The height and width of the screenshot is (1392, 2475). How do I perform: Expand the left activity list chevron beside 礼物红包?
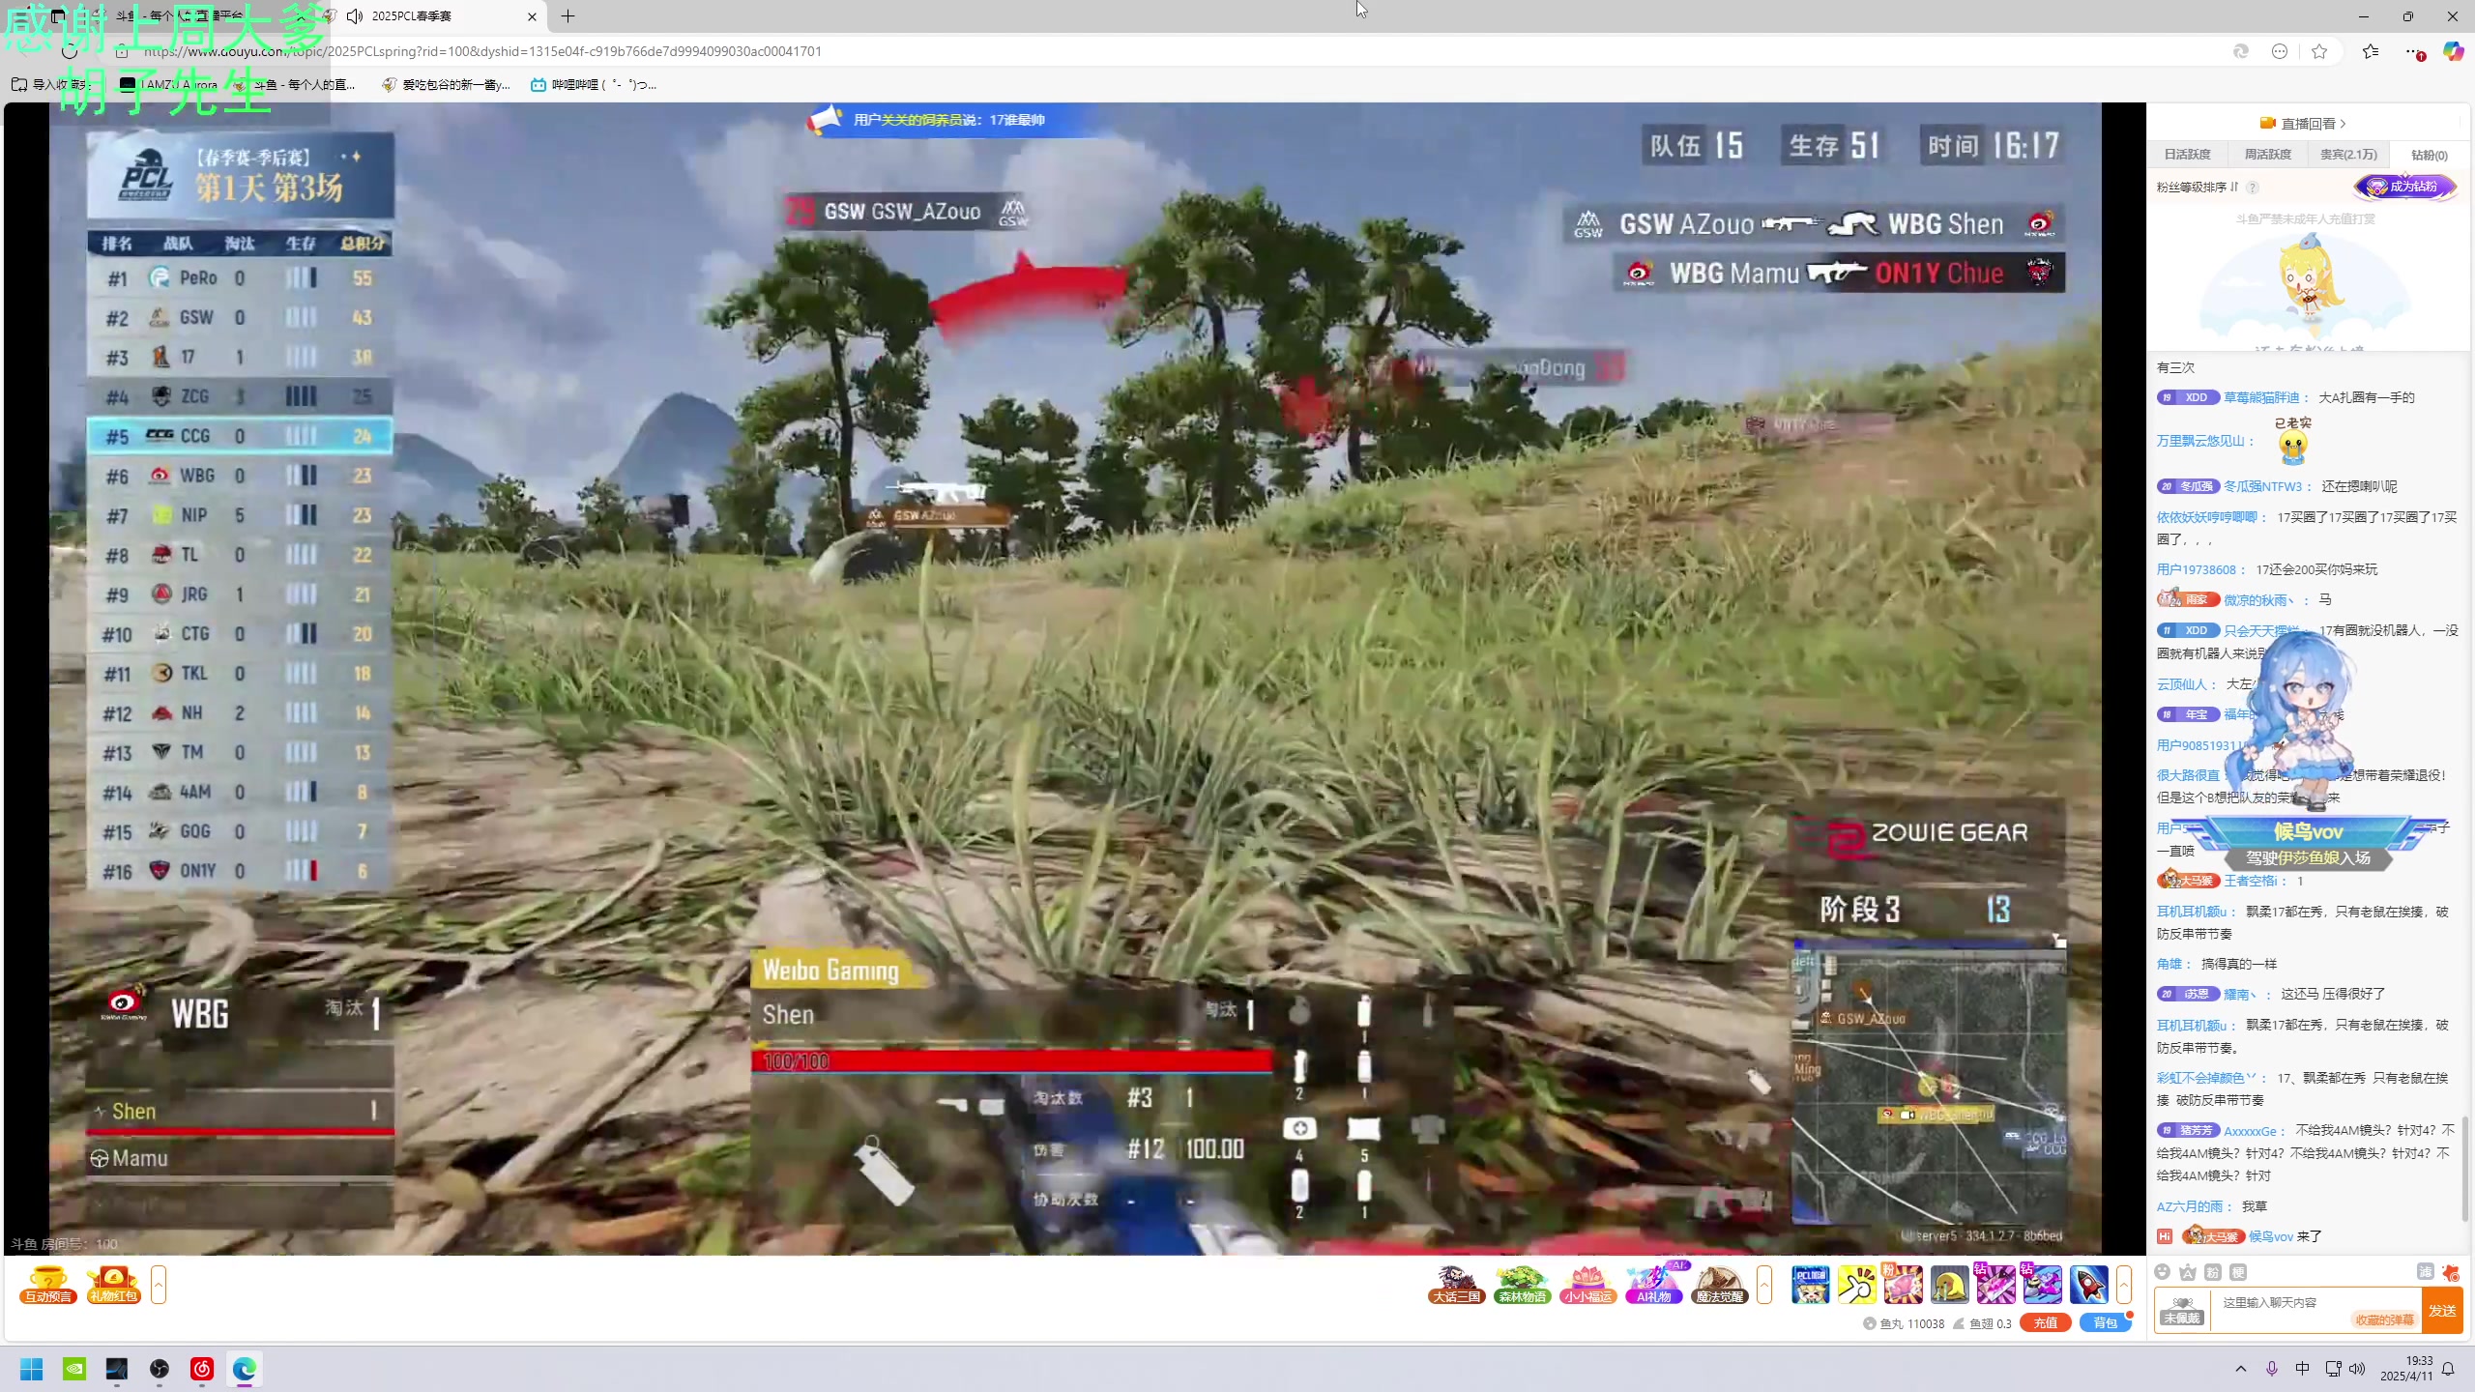(159, 1285)
